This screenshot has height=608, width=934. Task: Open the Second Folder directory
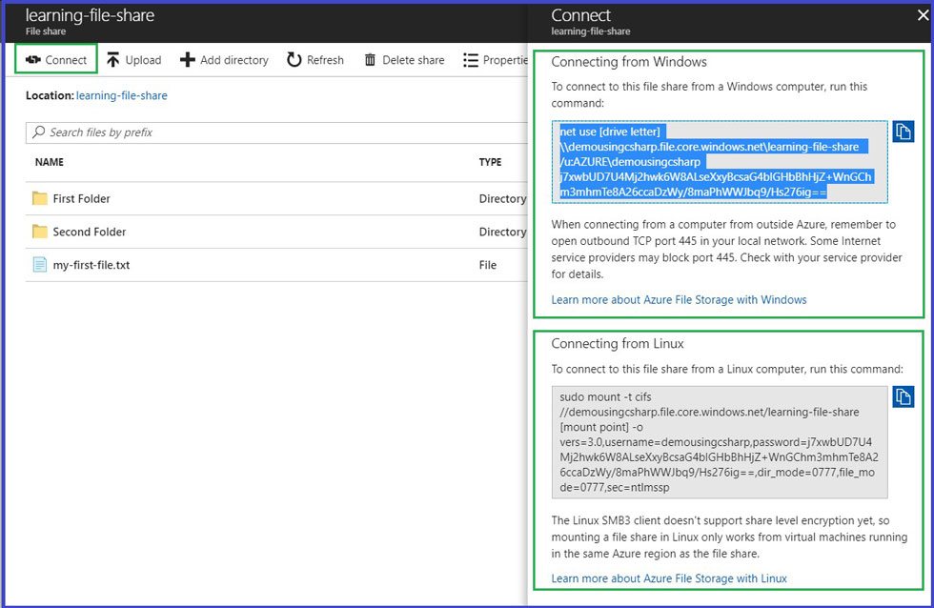89,232
